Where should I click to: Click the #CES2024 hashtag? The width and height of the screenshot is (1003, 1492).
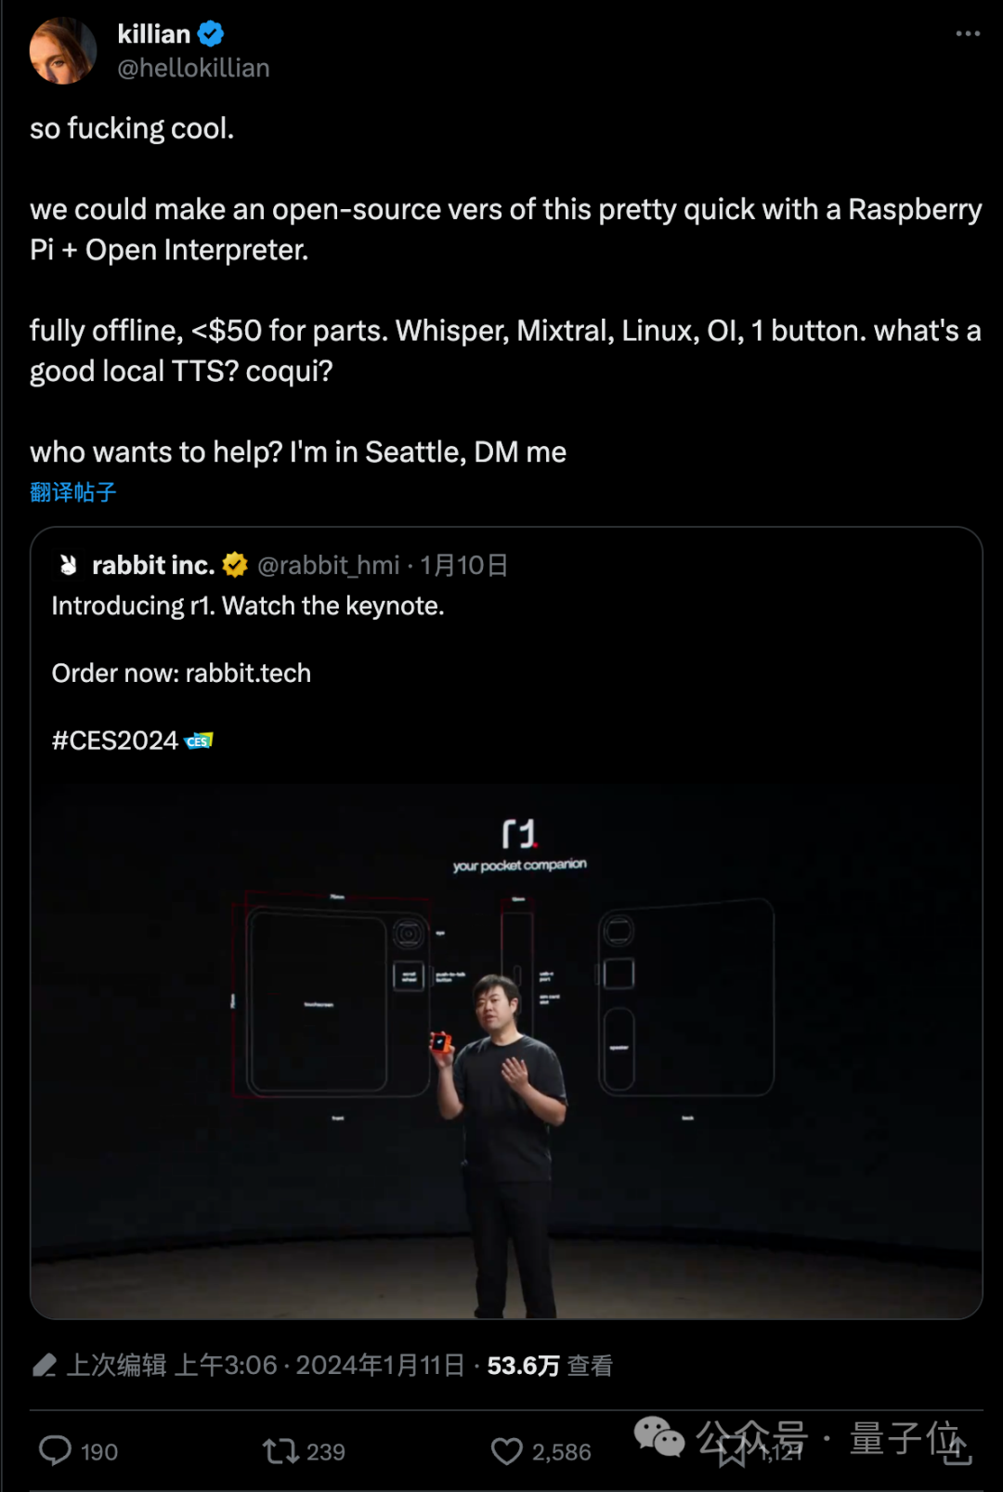click(x=115, y=740)
